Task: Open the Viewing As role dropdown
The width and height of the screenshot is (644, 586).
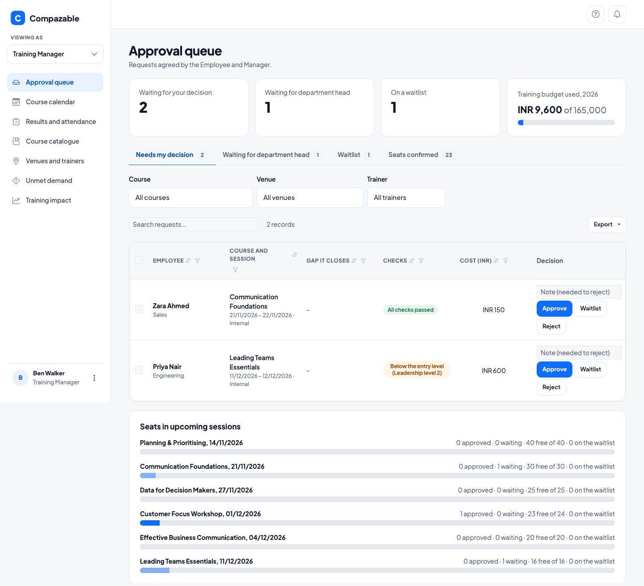Action: point(55,54)
